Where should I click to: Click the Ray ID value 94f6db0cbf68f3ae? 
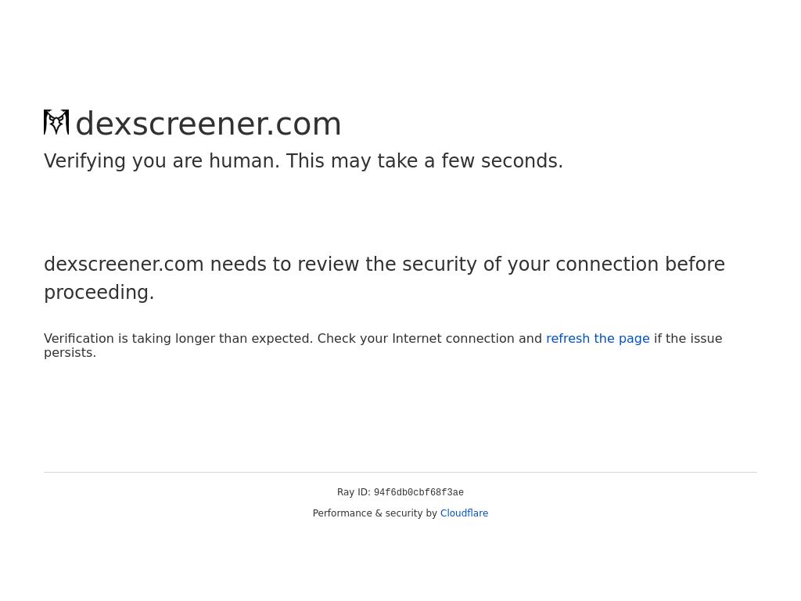click(418, 492)
